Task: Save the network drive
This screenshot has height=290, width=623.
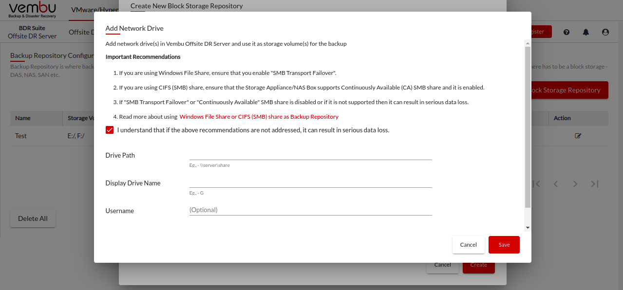Action: point(504,245)
